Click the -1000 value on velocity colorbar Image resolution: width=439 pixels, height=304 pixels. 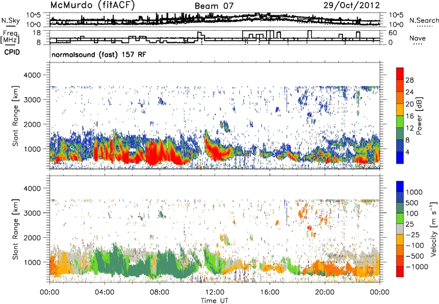(417, 267)
